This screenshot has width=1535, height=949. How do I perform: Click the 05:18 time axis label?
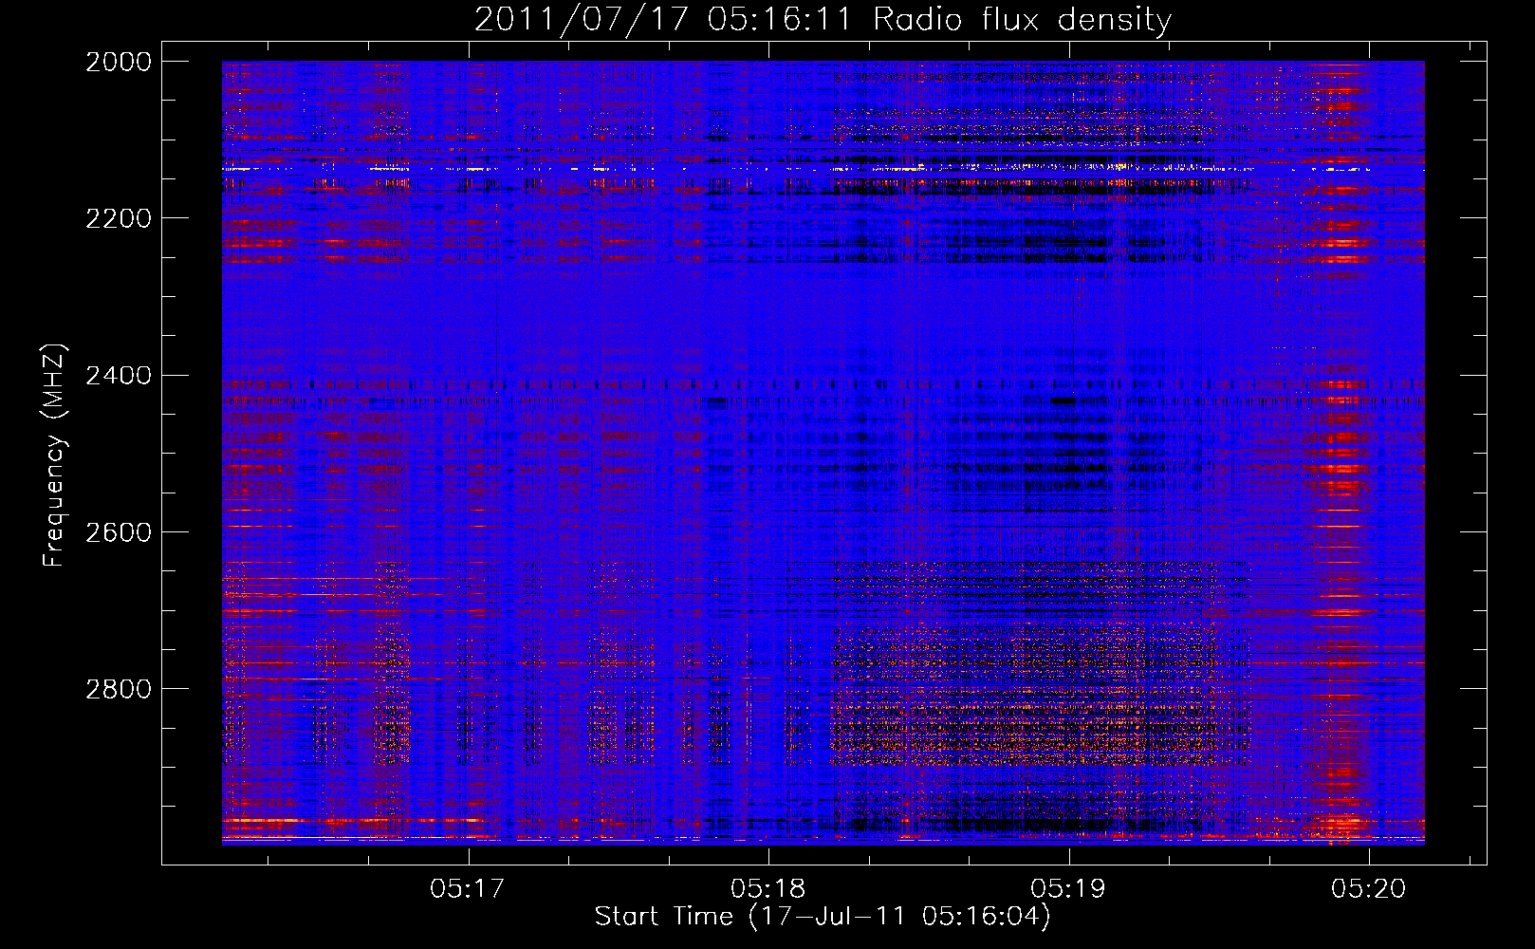768,888
